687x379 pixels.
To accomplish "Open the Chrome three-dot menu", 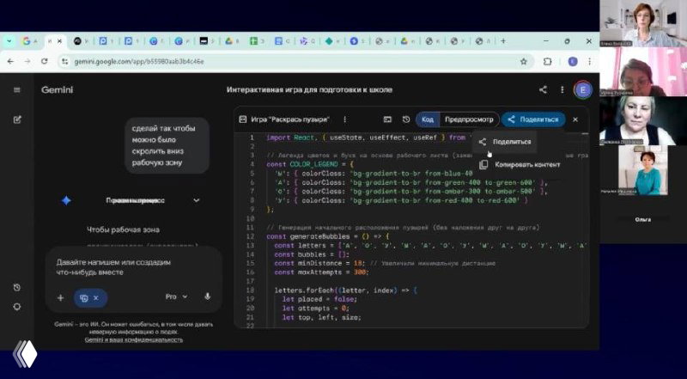I will point(590,61).
